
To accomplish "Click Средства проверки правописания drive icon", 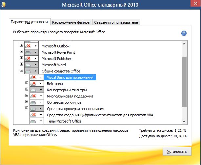I will (x=33, y=109).
